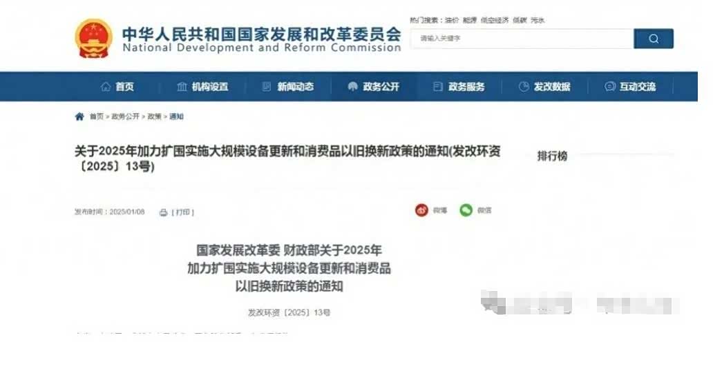Click the breadcrumb house icon
The width and height of the screenshot is (713, 373).
coord(79,117)
